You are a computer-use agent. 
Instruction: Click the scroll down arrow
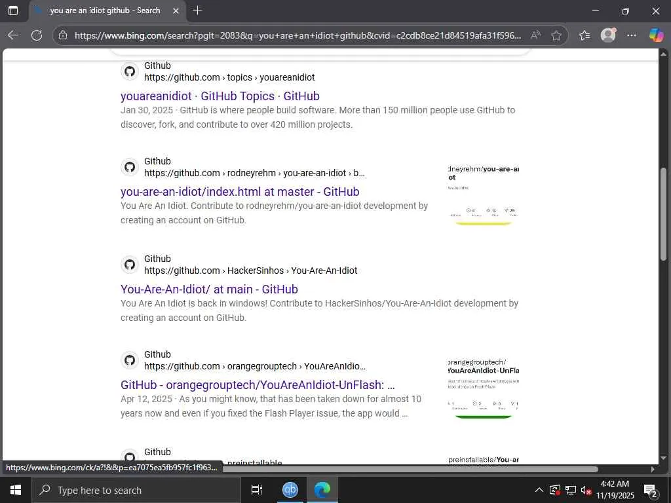(663, 458)
